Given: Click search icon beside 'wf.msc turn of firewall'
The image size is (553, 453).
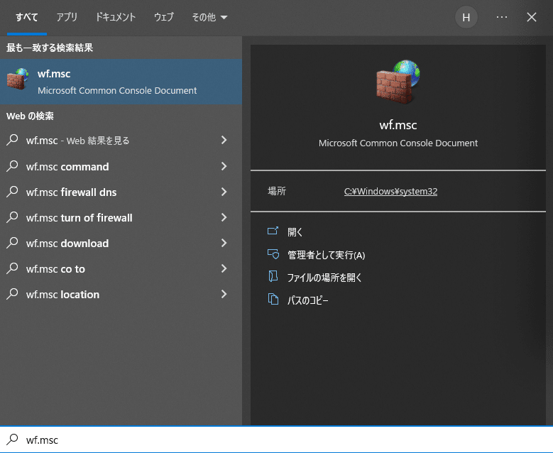Looking at the screenshot, I should 12,217.
